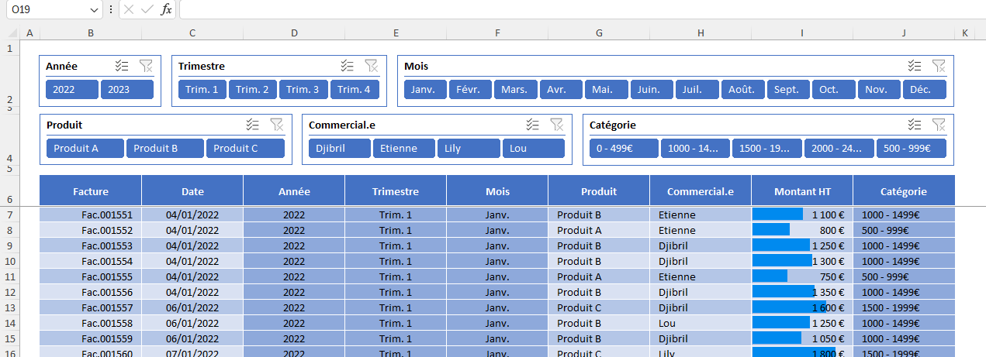Toggle multi-select in Catégorie slicer
The image size is (986, 357).
pyautogui.click(x=915, y=125)
